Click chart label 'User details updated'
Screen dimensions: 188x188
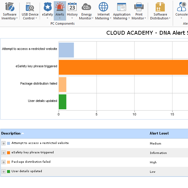click(x=42, y=101)
